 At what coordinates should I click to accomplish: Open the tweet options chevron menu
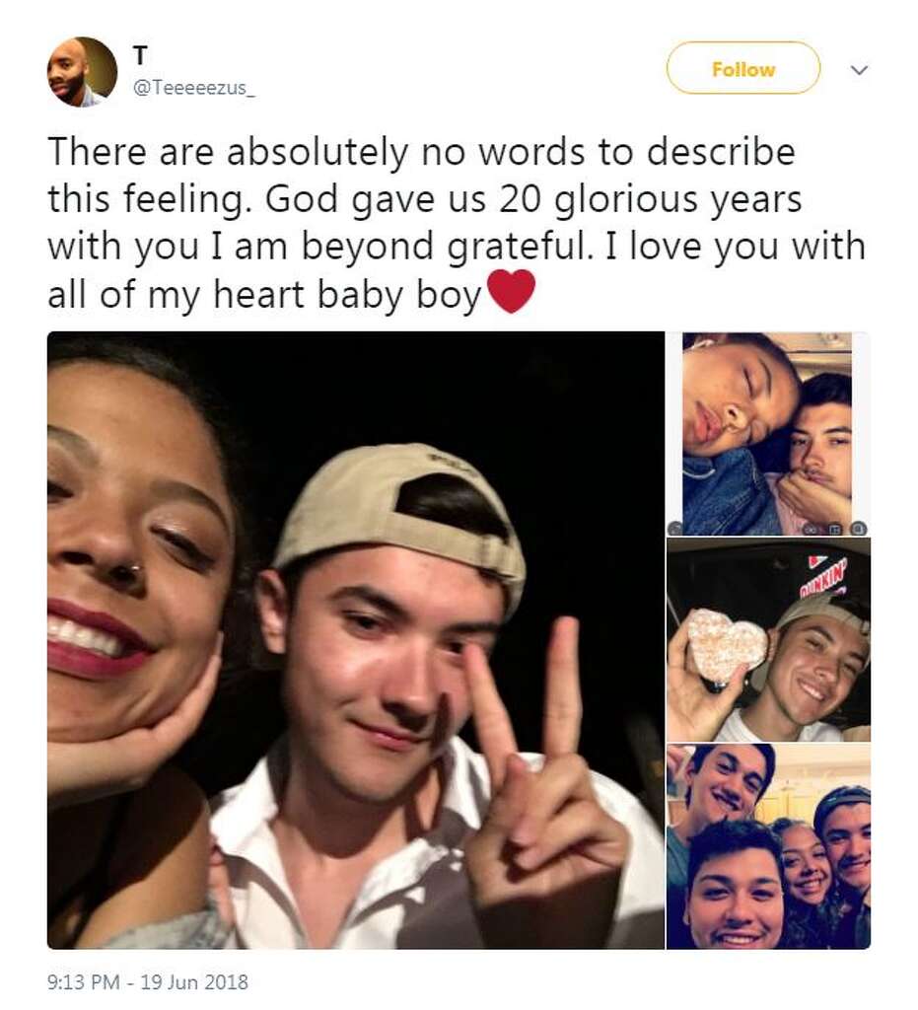coord(859,70)
